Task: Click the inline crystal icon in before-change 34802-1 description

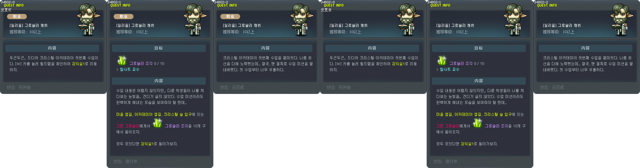Action: 157,123
